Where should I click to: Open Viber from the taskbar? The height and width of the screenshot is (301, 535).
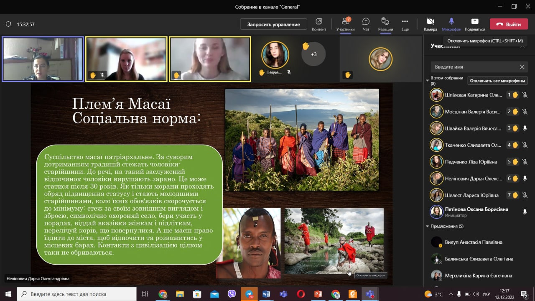click(232, 294)
